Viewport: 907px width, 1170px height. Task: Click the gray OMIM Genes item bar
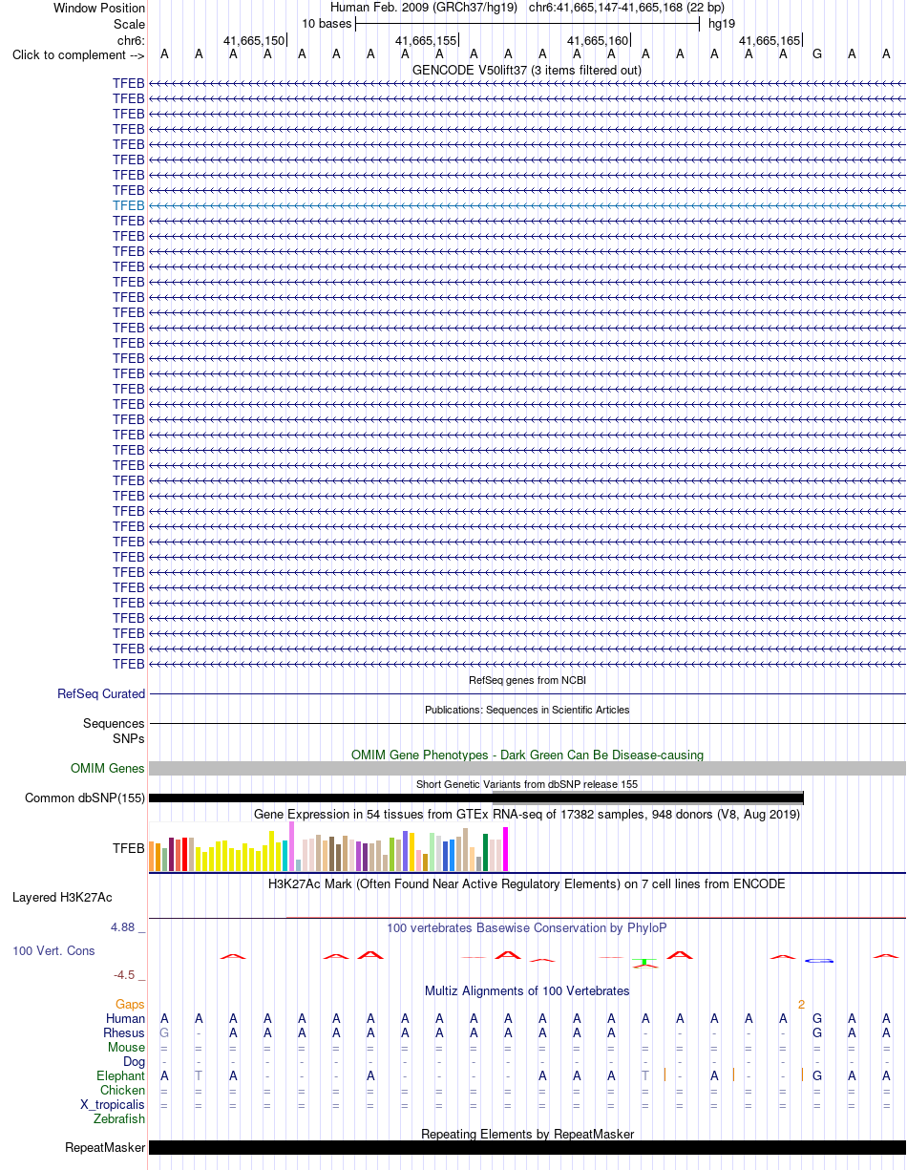pyautogui.click(x=527, y=769)
